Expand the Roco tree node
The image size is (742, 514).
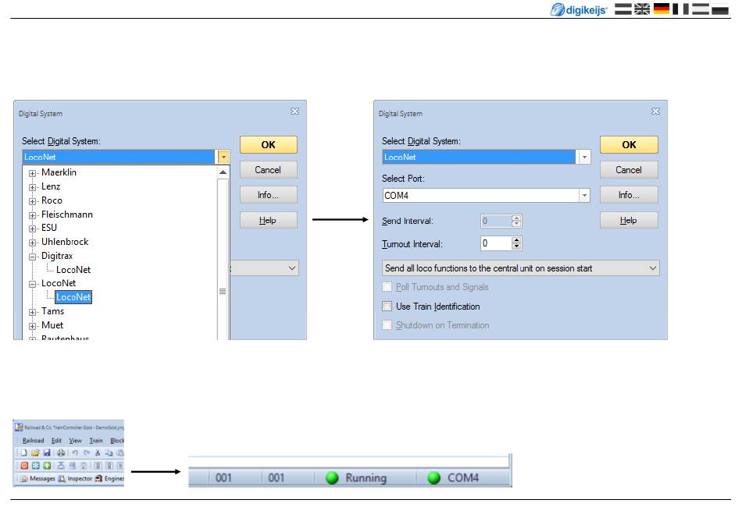[x=32, y=201]
